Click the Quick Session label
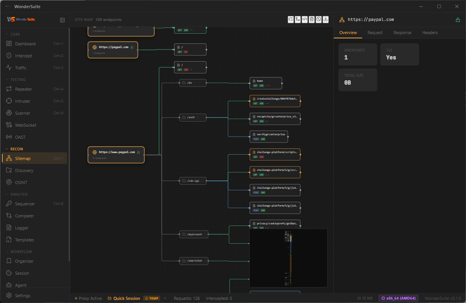Image resolution: width=466 pixels, height=303 pixels. click(124, 298)
